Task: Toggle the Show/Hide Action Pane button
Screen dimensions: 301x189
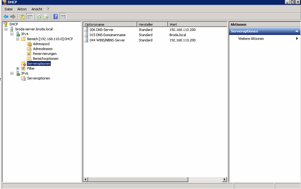Action: [x=63, y=17]
